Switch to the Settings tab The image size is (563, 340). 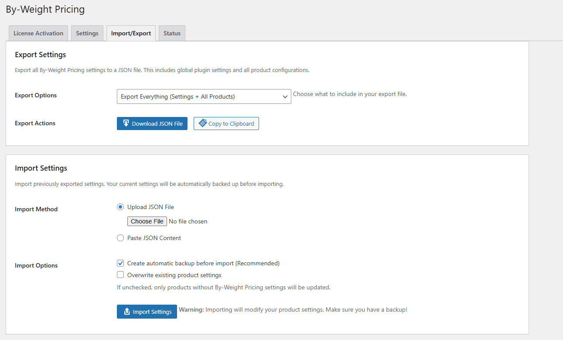point(87,33)
